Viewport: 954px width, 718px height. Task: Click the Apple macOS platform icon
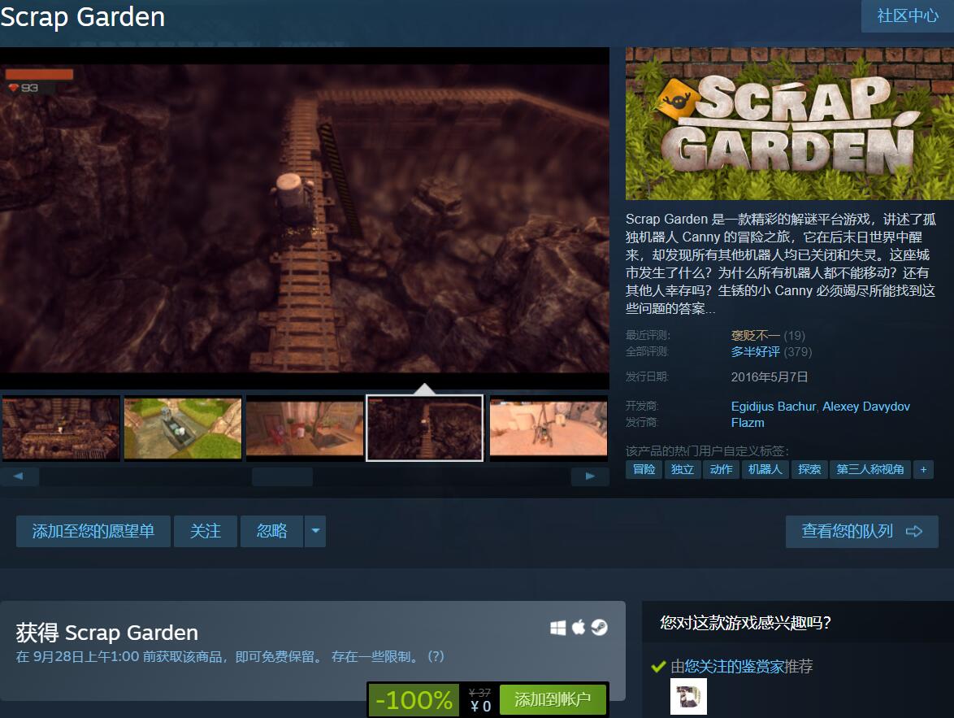579,627
